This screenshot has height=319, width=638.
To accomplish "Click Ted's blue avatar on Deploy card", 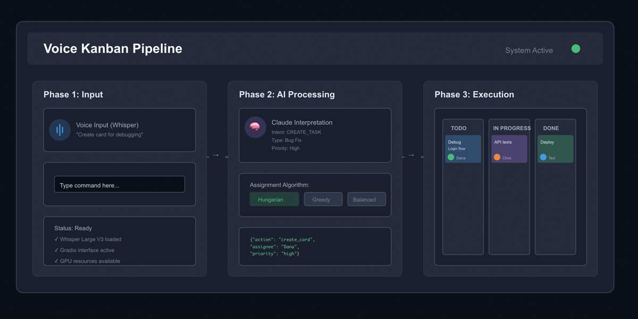I will pyautogui.click(x=543, y=157).
